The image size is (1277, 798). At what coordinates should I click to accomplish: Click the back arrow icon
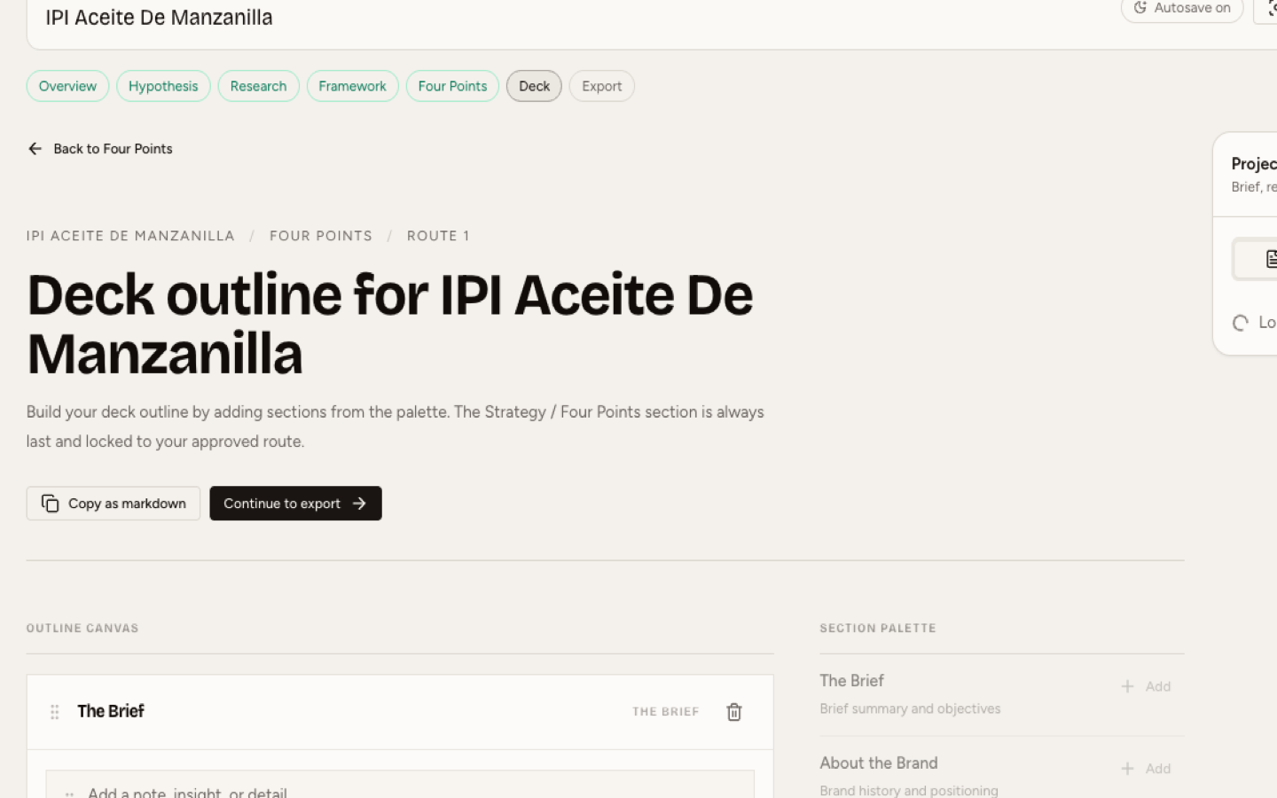[x=35, y=149]
